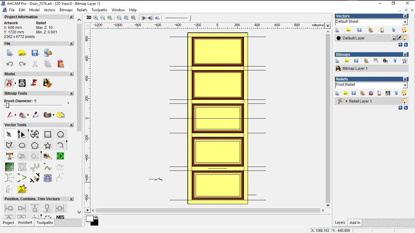Screen dimensions: 415x233
Task: Open the Default Sheet dropdown
Action: 405,22
